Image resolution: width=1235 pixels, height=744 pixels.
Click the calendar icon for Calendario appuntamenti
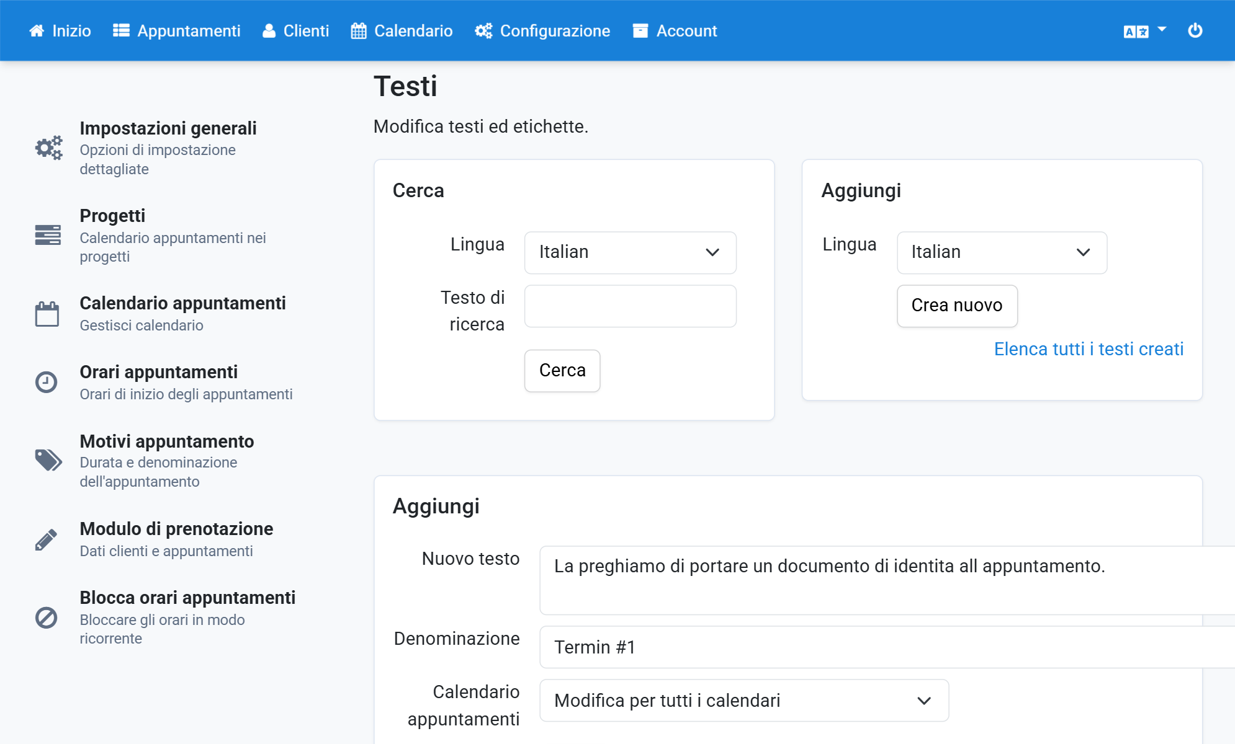tap(47, 314)
